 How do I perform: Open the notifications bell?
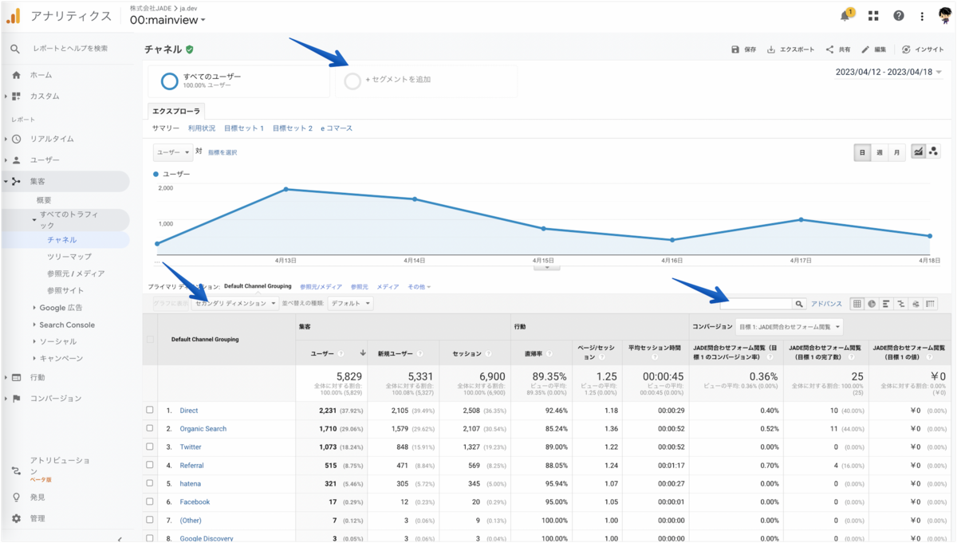846,15
